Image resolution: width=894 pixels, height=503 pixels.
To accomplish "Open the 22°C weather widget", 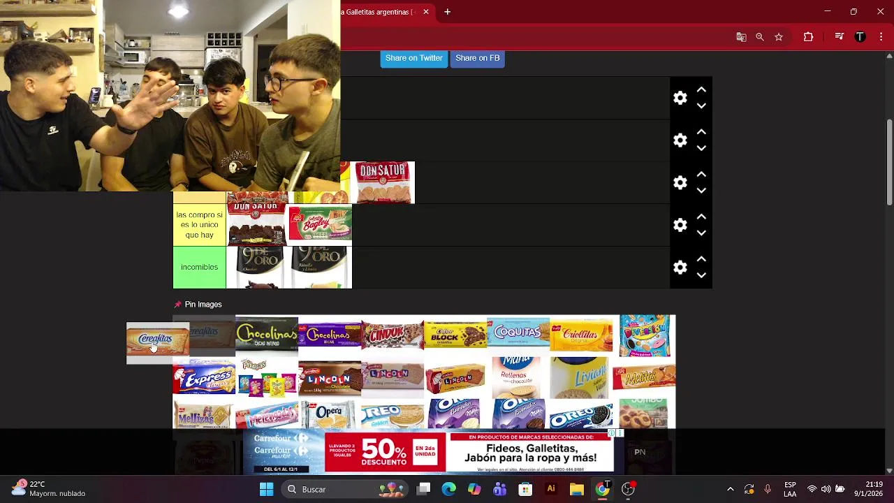I will [x=47, y=489].
